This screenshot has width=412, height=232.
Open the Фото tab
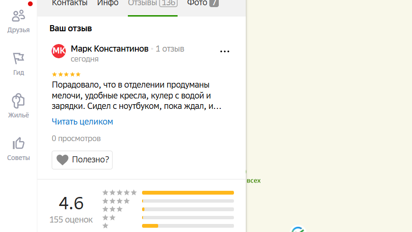click(x=197, y=3)
